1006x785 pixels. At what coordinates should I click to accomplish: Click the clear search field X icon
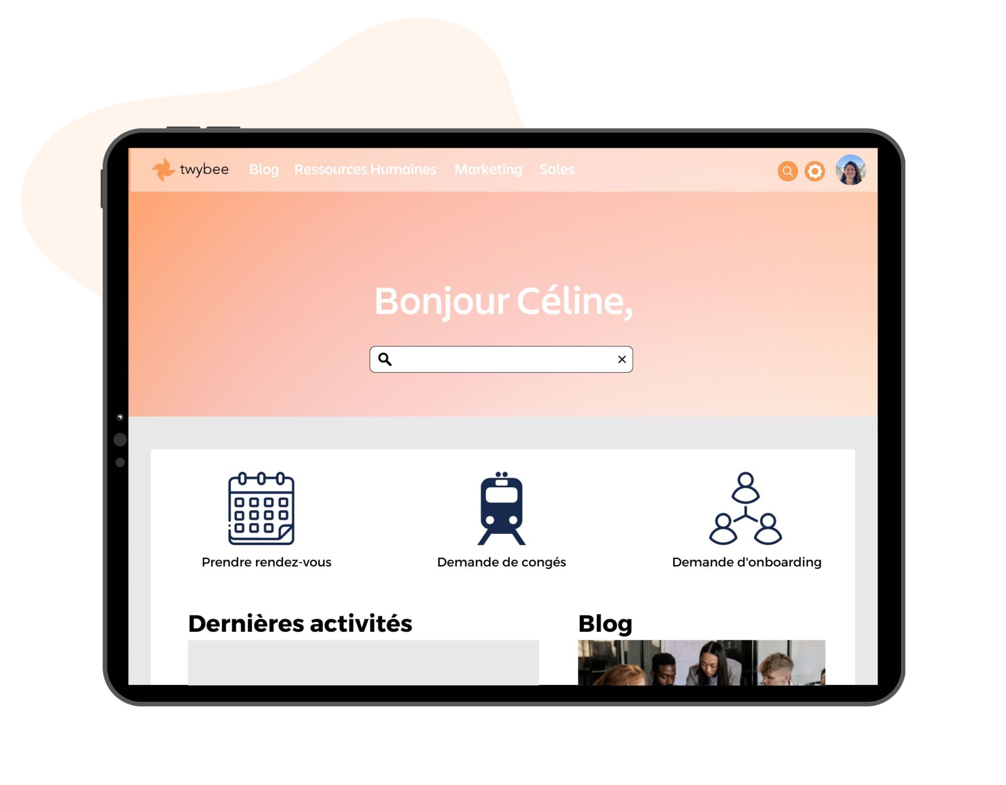pyautogui.click(x=621, y=359)
